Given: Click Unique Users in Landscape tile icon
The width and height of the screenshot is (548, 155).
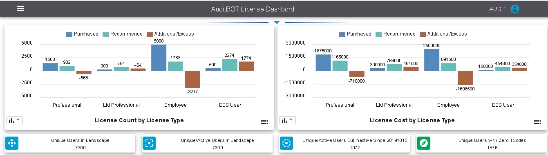Looking at the screenshot, I should (12, 143).
